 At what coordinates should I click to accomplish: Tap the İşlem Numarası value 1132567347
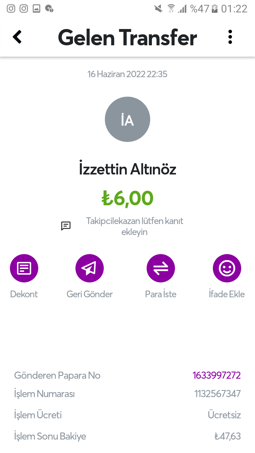217,394
